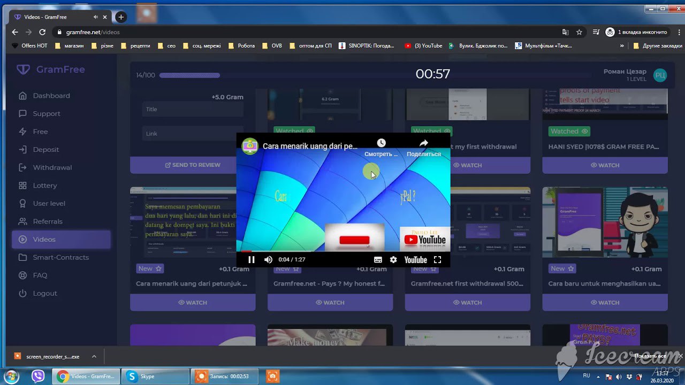Click the browser back arrow
Viewport: 685px width, 385px height.
pos(15,32)
